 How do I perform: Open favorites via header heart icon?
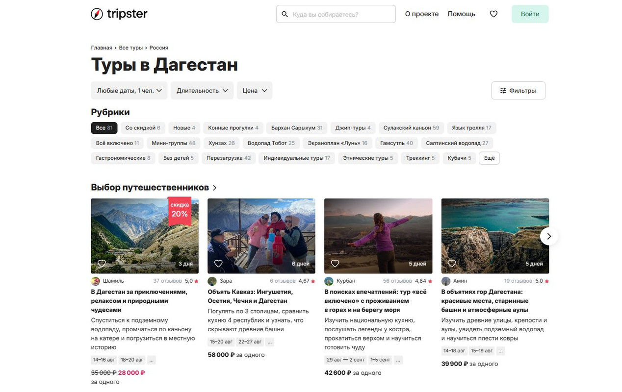493,14
